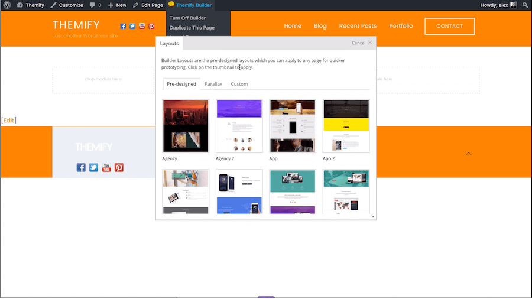Cancel the Layouts dialog
Screen dimensions: 532x299
coord(362,43)
